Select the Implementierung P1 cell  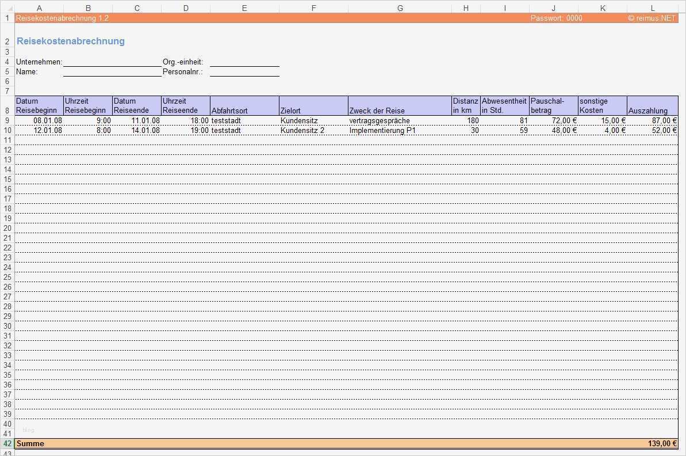pyautogui.click(x=381, y=130)
